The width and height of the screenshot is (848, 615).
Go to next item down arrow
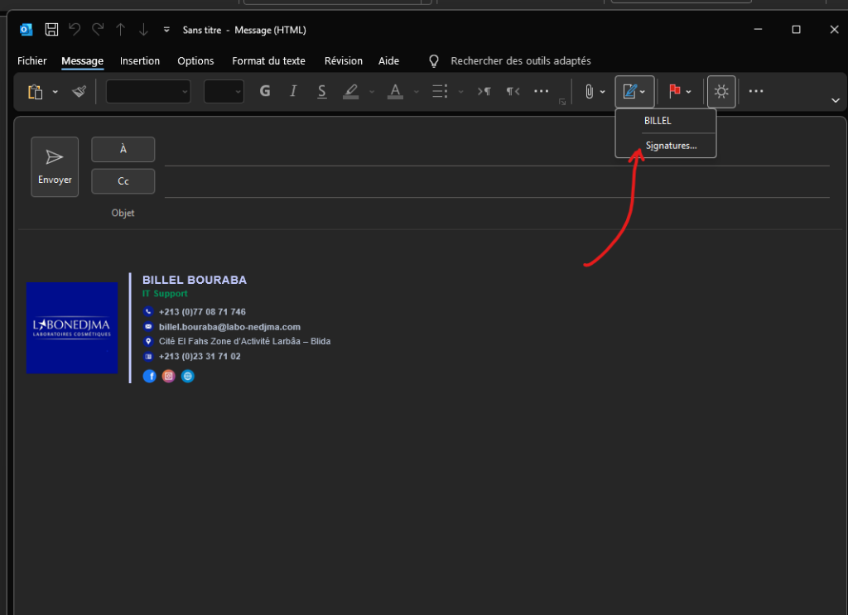[143, 29]
